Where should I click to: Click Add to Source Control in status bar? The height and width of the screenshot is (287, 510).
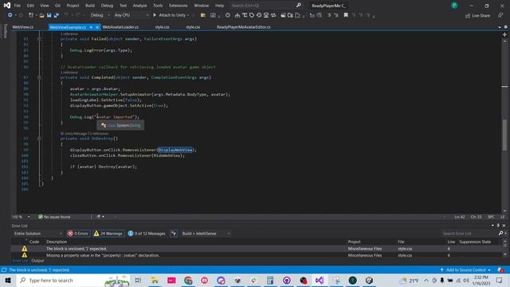pyautogui.click(x=465, y=270)
